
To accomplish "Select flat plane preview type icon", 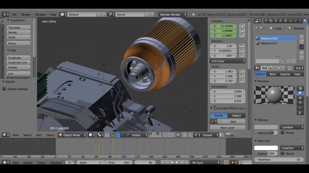I will [x=300, y=88].
